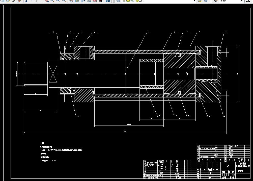The width and height of the screenshot is (253, 181).
Task: Open the Help question mark icon
Action: coord(108,1)
